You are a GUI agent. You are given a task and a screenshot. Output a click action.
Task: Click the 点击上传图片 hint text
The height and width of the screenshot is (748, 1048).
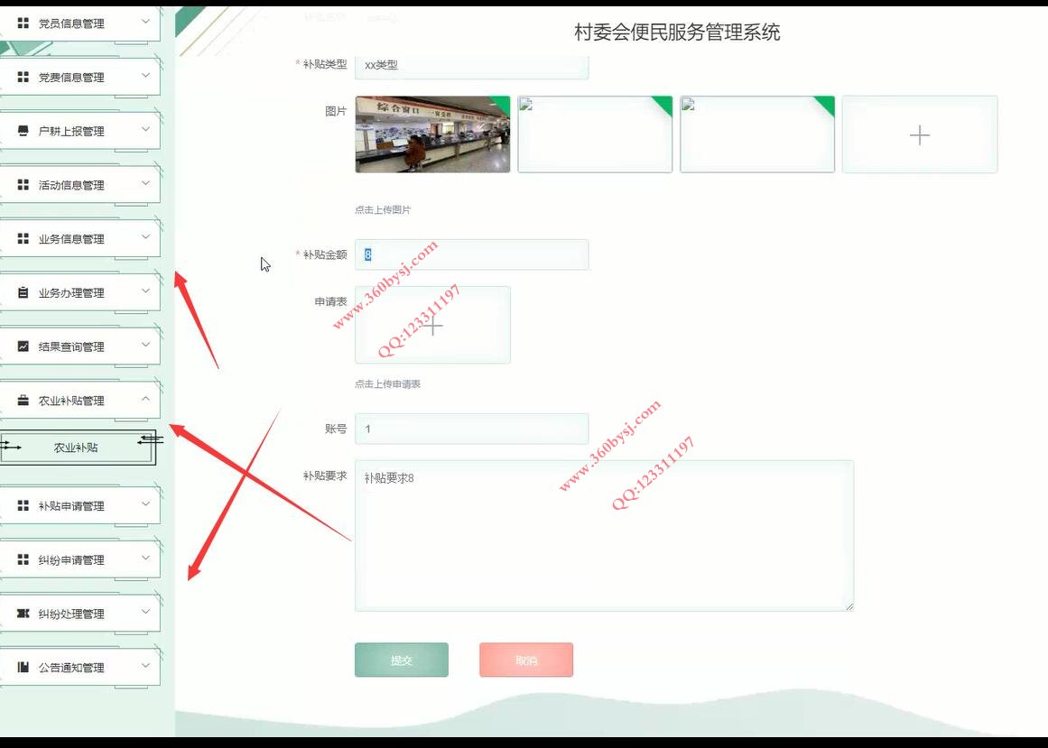[x=383, y=209]
